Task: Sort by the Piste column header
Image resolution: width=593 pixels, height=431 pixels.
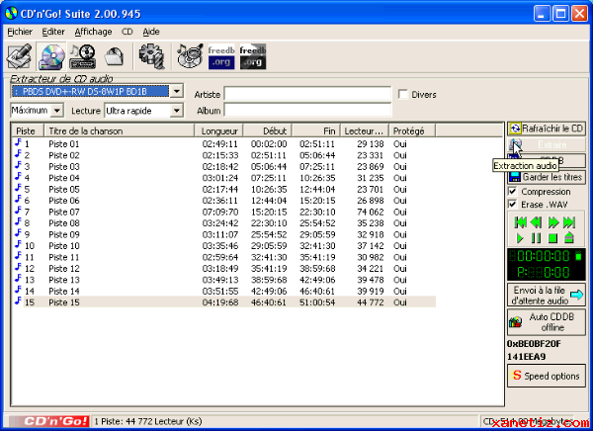Action: tap(28, 130)
